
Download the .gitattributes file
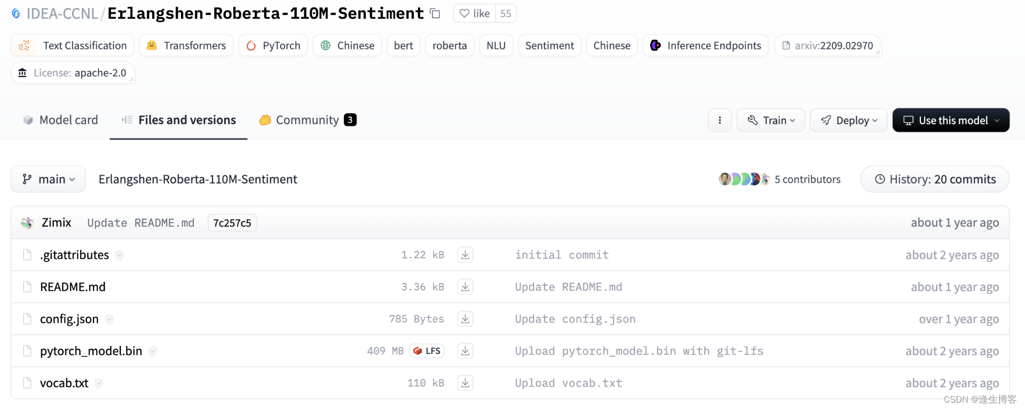pos(466,255)
